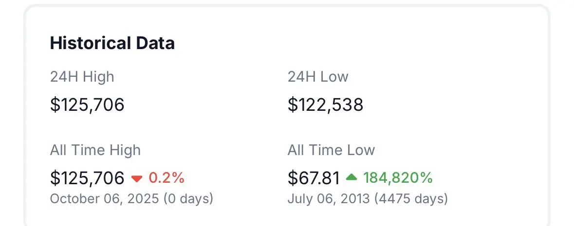Click the All Time Low label

pos(331,150)
